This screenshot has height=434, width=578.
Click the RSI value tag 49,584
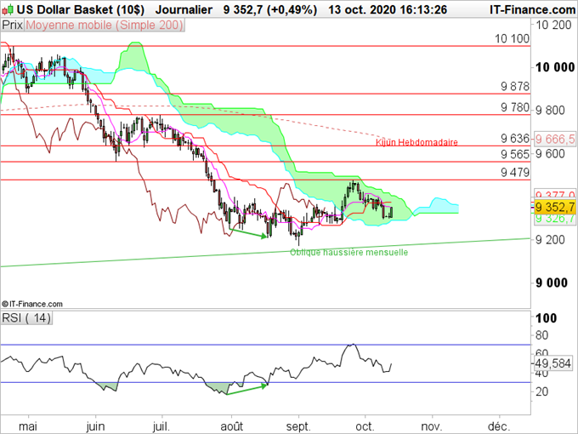pyautogui.click(x=553, y=363)
